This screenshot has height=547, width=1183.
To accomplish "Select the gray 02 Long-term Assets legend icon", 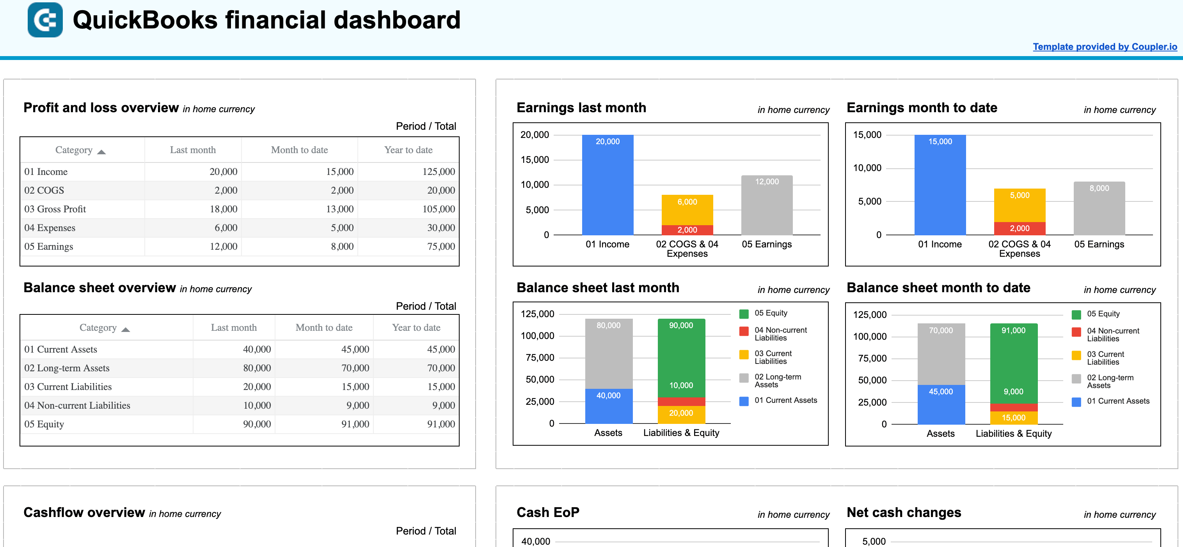I will point(744,378).
